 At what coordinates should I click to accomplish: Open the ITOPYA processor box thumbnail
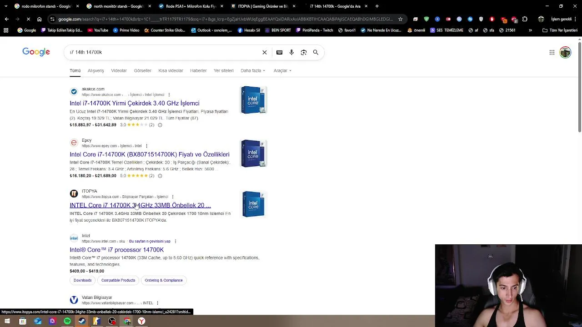pyautogui.click(x=253, y=204)
